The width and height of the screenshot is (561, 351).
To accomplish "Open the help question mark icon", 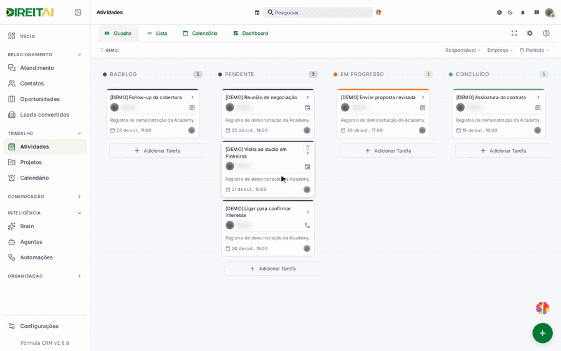I will (x=546, y=33).
